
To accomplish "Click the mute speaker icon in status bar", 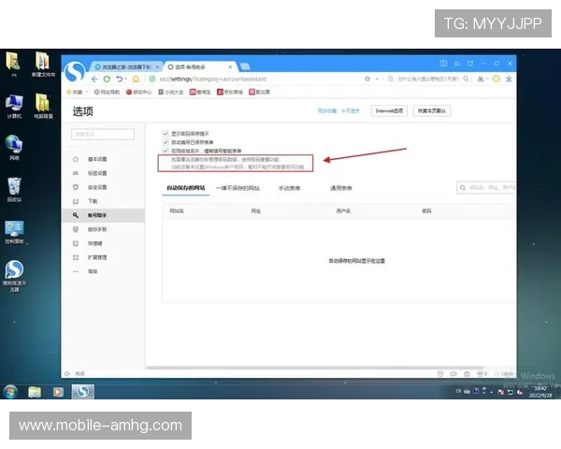I will coord(453,374).
